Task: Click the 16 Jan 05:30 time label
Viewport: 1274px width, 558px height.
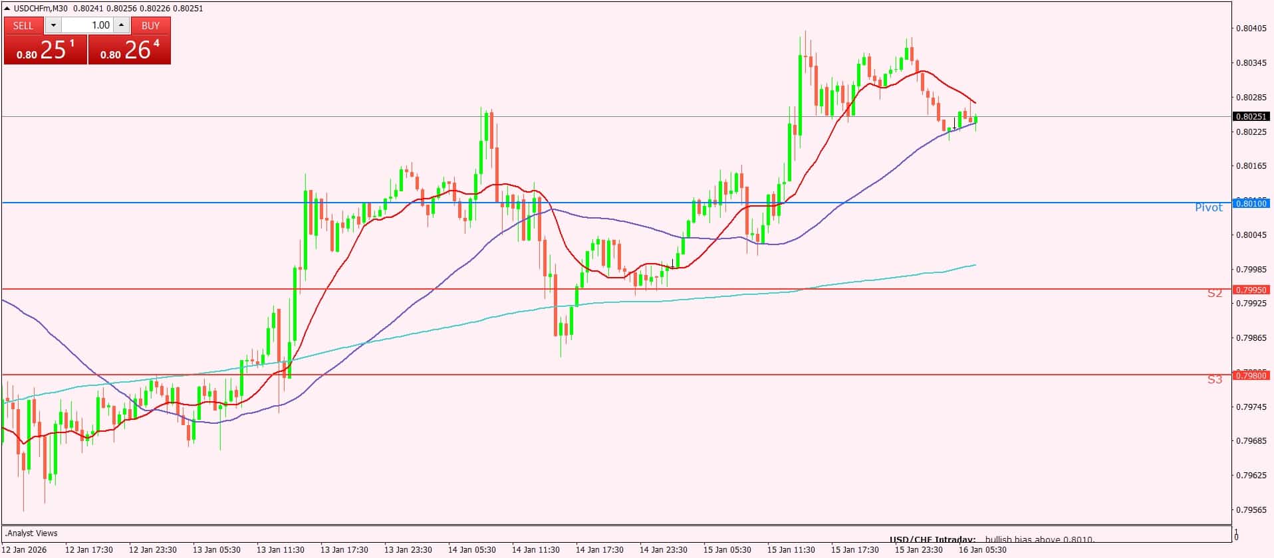Action: click(x=983, y=549)
